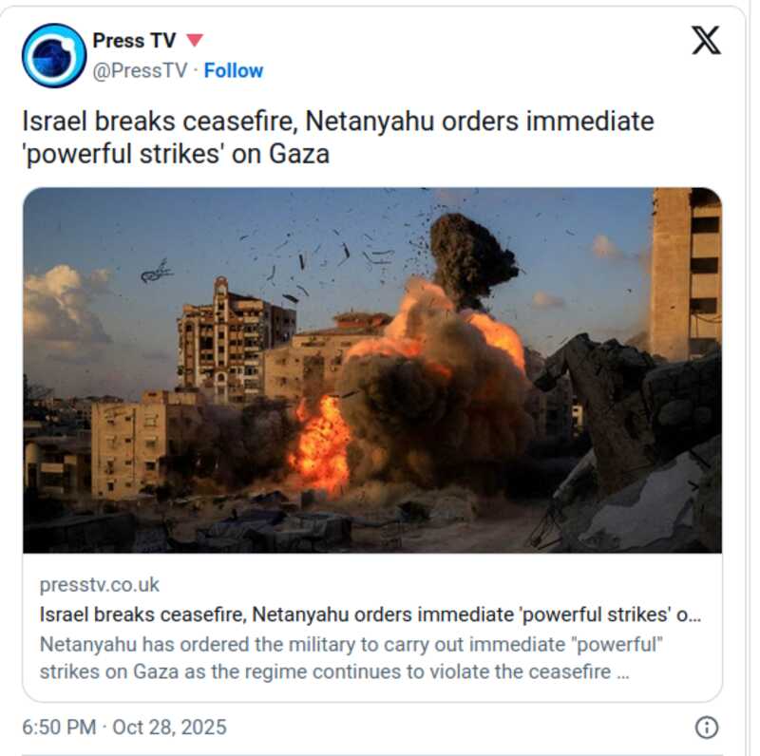Click the flying debris object in the sky
760x756 pixels.
tap(156, 273)
